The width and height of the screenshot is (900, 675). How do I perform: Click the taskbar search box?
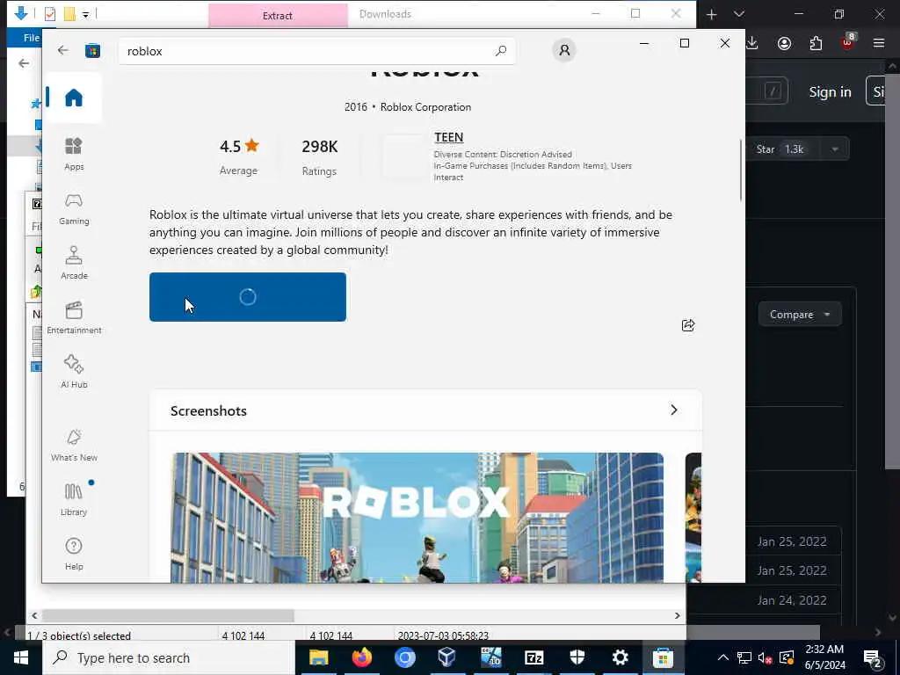169,657
